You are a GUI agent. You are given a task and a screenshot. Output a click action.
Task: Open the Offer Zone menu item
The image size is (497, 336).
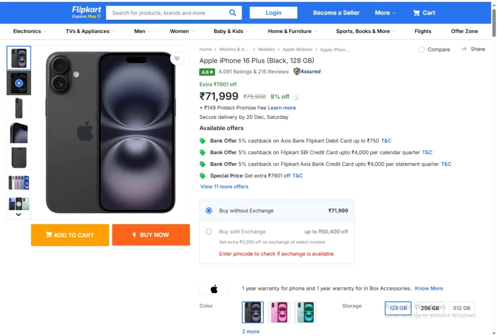pos(464,31)
